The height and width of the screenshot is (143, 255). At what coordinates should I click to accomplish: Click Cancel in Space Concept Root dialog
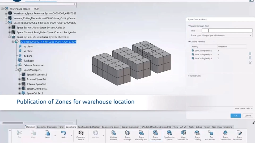[248, 116]
